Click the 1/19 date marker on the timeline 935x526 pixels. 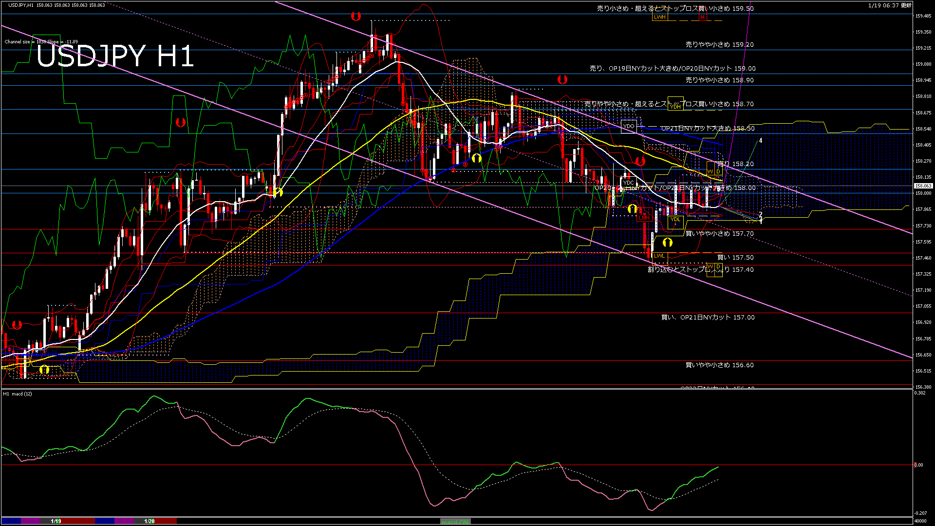pos(56,521)
